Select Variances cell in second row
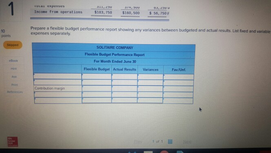This screenshot has height=153, width=271. point(150,83)
